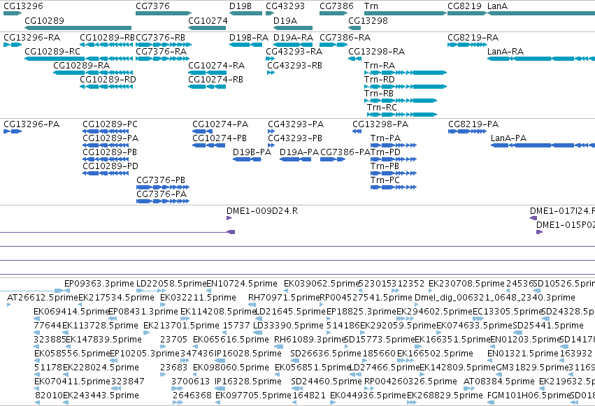Select transcript Trn-RB
The height and width of the screenshot is (406, 595).
coord(401,101)
